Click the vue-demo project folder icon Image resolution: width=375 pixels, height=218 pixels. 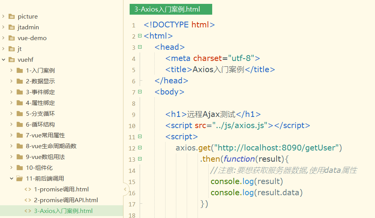pyautogui.click(x=12, y=38)
